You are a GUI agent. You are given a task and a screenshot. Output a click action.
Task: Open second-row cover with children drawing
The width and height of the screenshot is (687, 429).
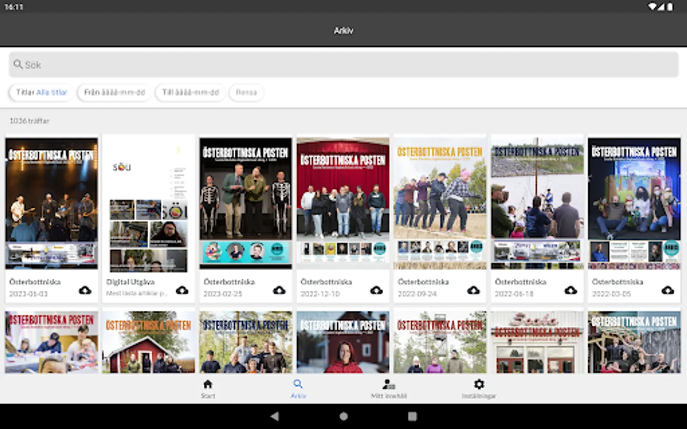point(52,342)
